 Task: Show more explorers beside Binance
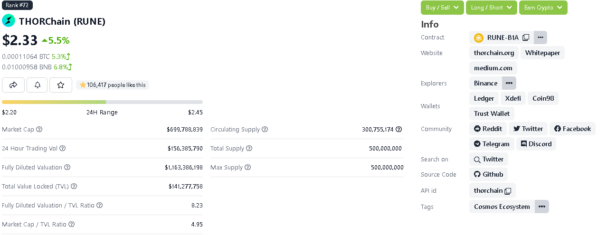[509, 83]
